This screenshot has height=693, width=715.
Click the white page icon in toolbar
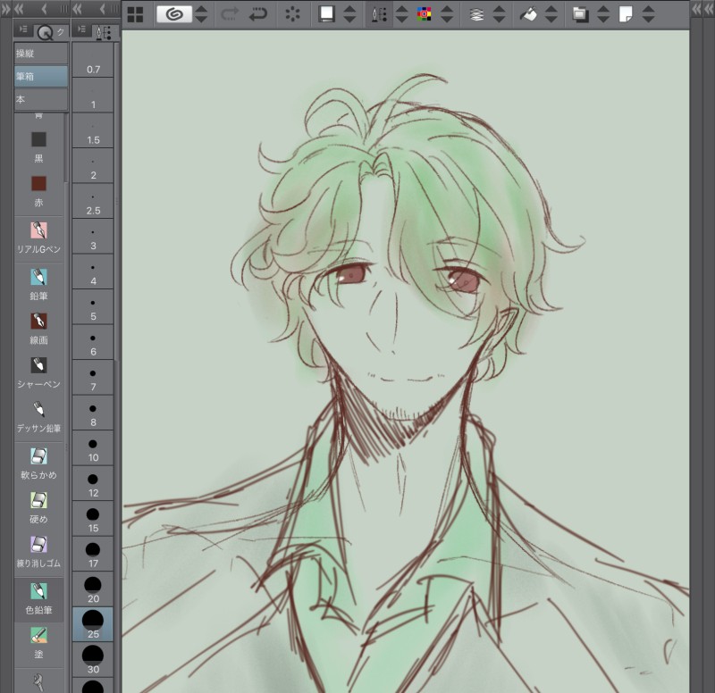click(x=626, y=14)
